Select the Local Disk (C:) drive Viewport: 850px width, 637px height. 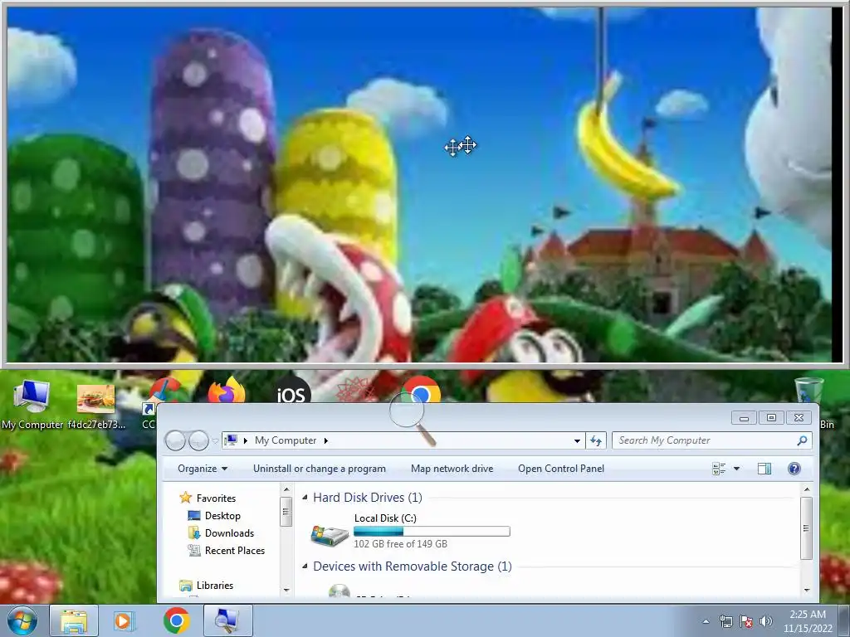point(409,531)
